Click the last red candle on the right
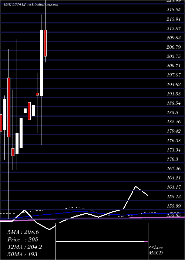Screen dimensions: 185x260 tap(45, 43)
